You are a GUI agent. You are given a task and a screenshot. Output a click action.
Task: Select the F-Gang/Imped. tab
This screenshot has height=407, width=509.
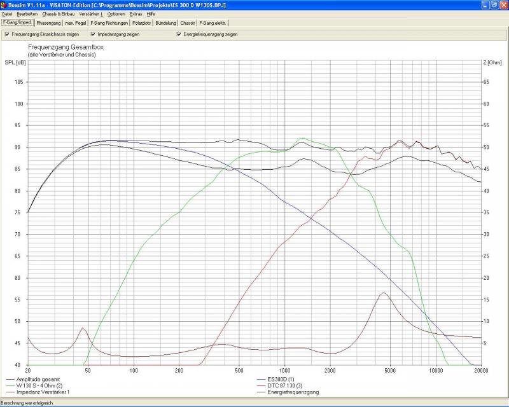coord(17,23)
